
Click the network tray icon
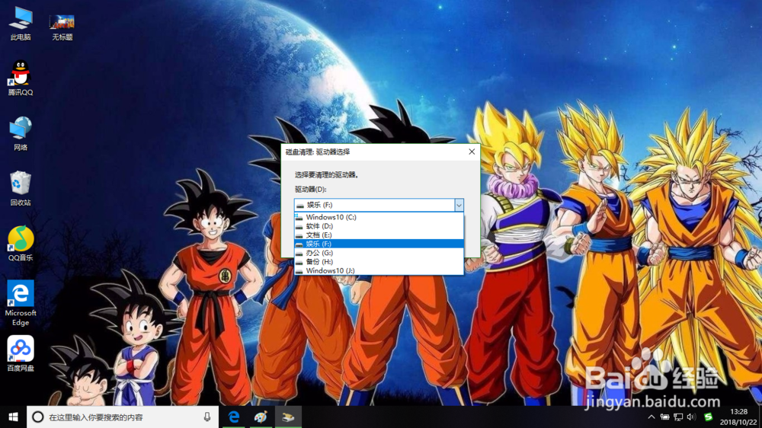point(678,417)
